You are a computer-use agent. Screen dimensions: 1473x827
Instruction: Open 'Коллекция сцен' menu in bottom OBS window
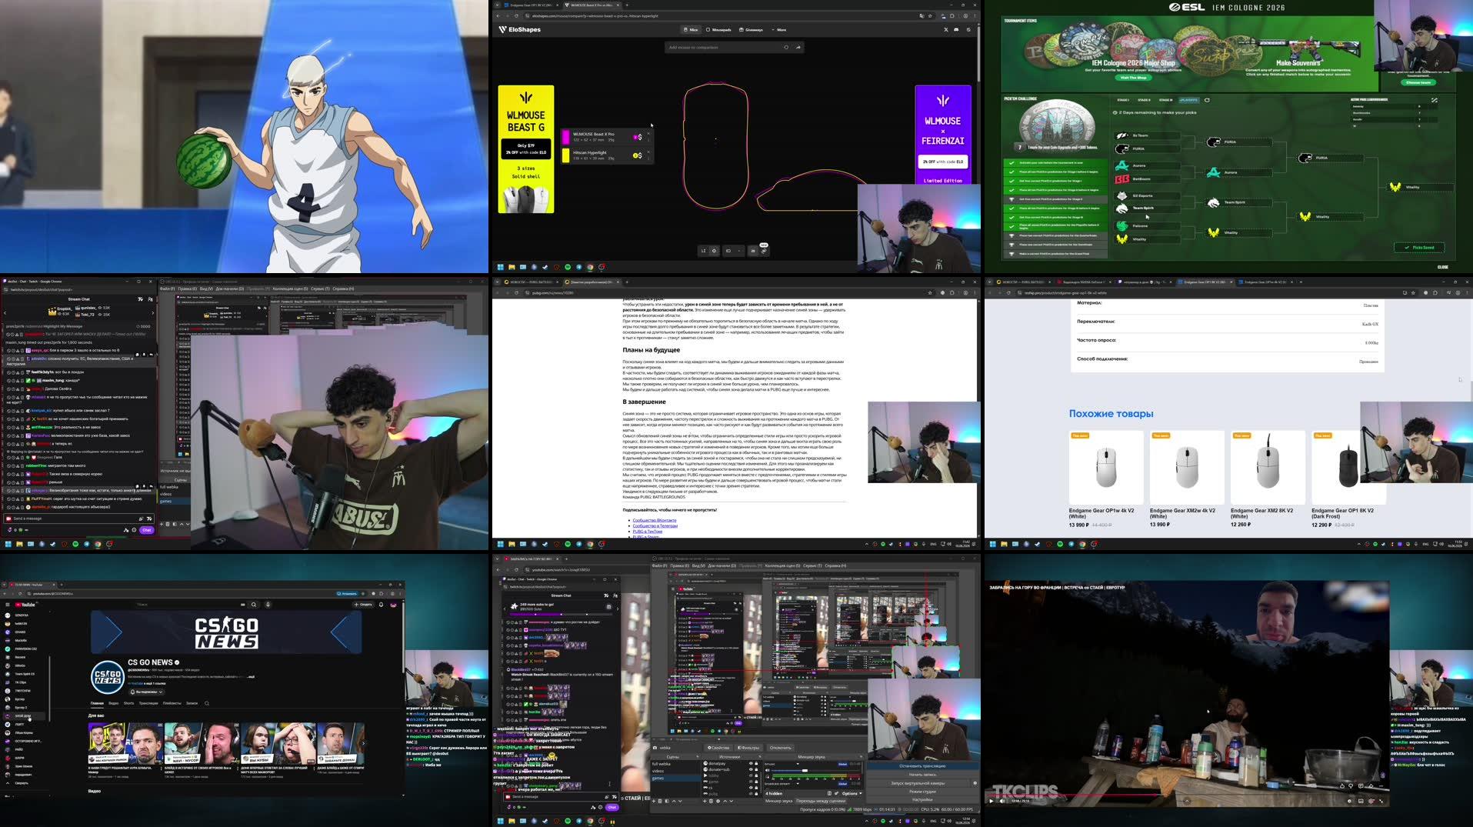click(782, 565)
